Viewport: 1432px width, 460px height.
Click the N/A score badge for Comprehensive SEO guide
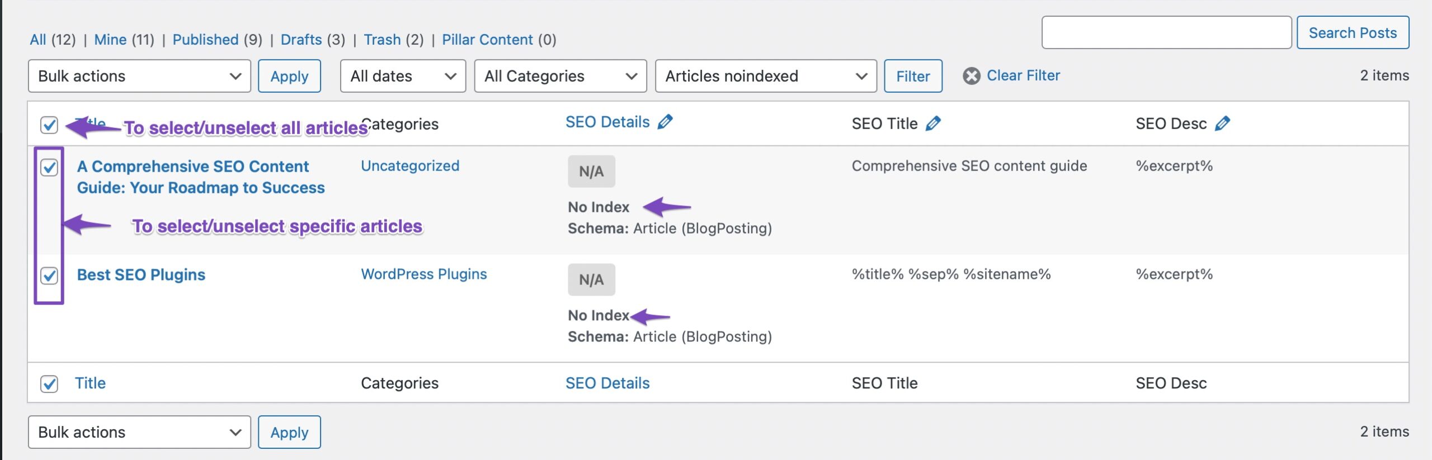(591, 172)
